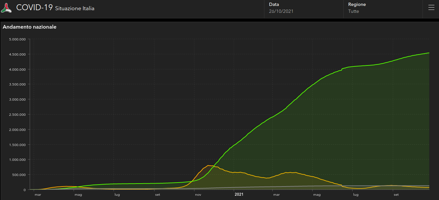Click the Protezione Civile logo icon
This screenshot has width=439, height=200.
tap(6, 8)
